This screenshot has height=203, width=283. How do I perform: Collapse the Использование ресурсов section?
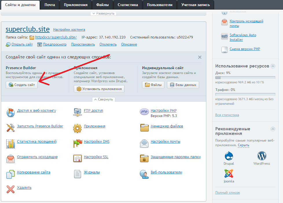tap(273, 66)
